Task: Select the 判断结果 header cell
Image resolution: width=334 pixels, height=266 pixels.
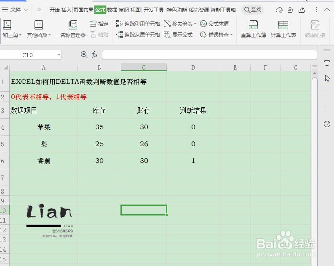Action: (193, 110)
